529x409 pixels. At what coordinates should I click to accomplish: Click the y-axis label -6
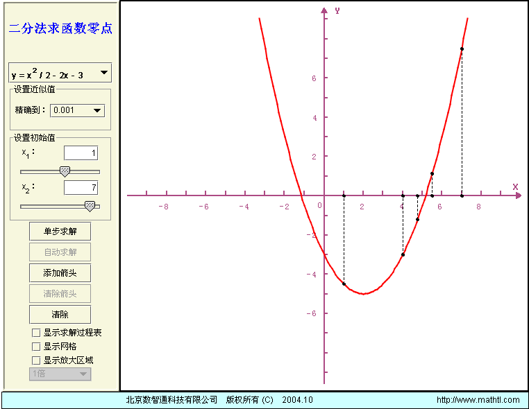312,313
